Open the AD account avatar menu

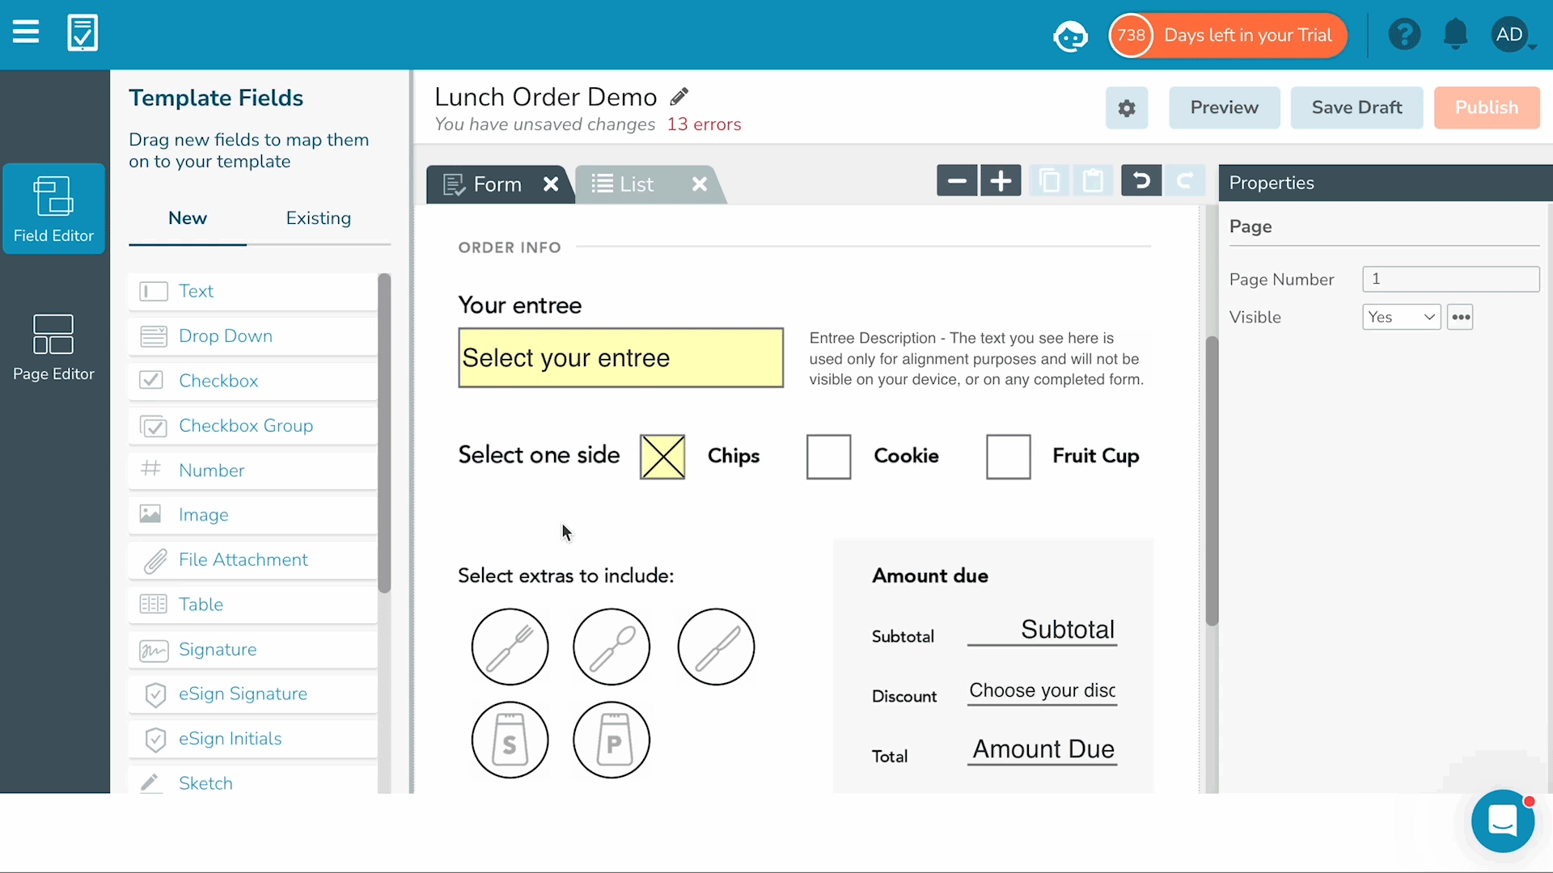1513,35
